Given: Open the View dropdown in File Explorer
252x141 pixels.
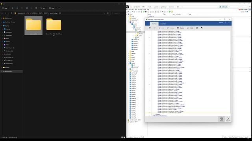Looking at the screenshot, I should [52, 8].
